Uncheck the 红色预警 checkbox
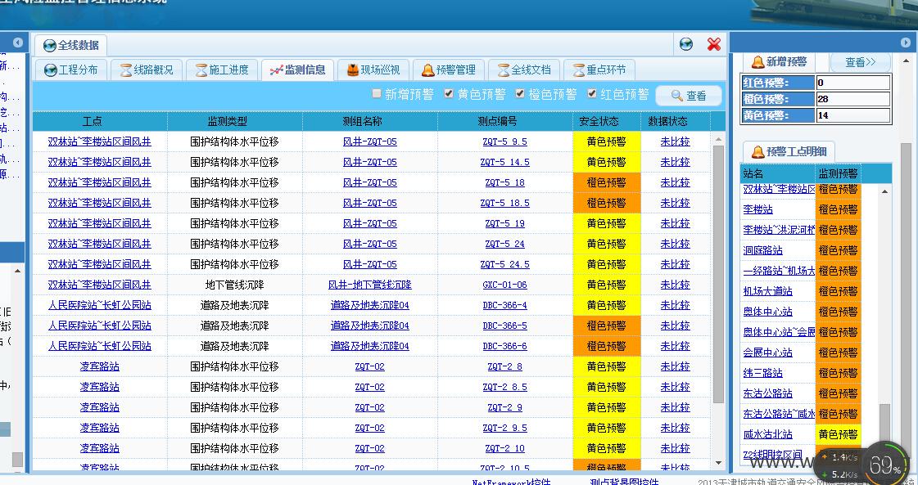918x485 pixels. tap(592, 93)
